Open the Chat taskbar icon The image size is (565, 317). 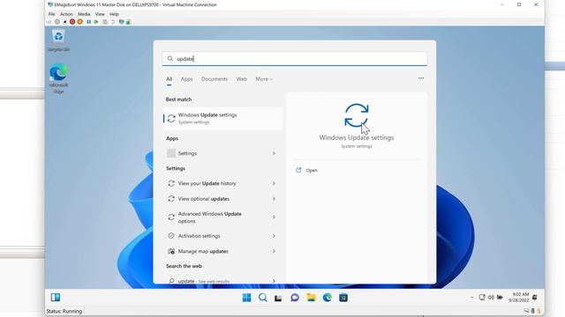[295, 298]
